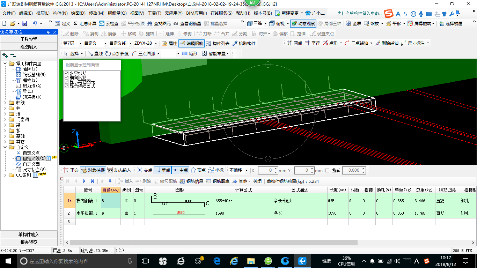Click 全屏 full screen zoom
Viewport: 477px width, 268px height.
pyautogui.click(x=353, y=23)
